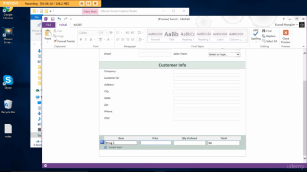Open the Video Tools tab in background window
The width and height of the screenshot is (307, 172).
coord(90,11)
